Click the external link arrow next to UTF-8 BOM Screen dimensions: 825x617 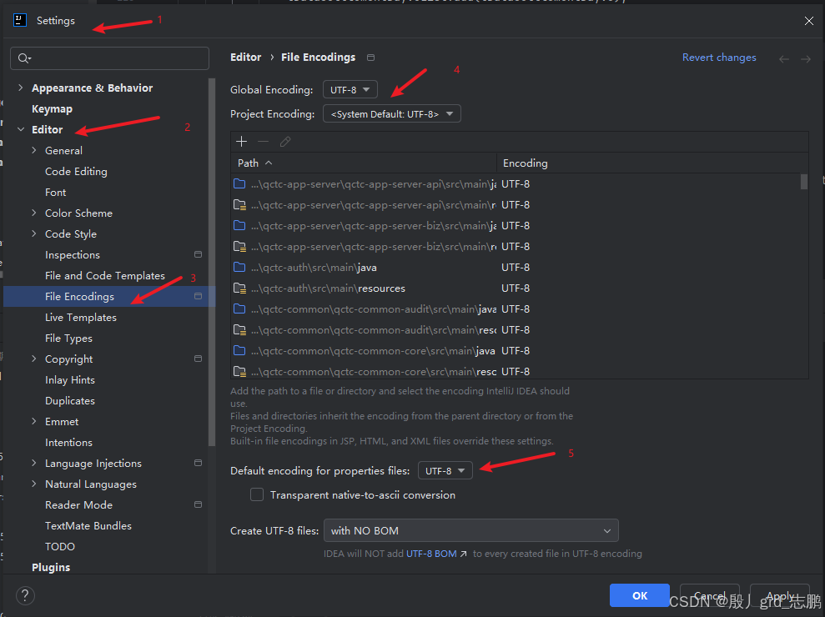click(x=464, y=554)
